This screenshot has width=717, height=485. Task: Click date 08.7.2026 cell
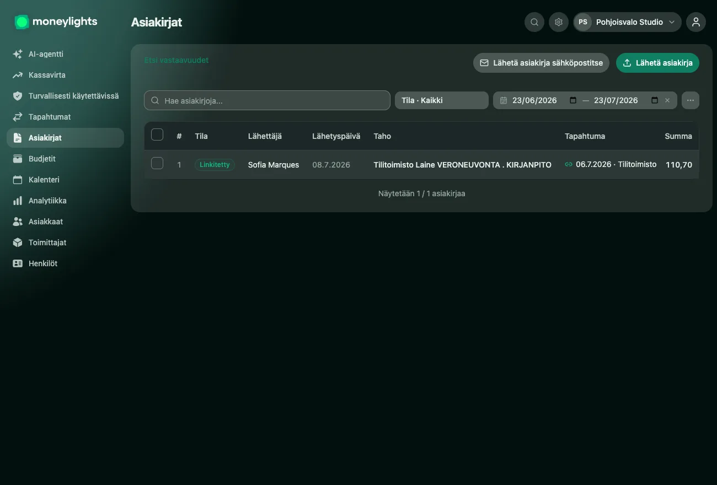coord(331,165)
